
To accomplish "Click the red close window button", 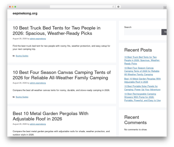I will tap(10, 7).
